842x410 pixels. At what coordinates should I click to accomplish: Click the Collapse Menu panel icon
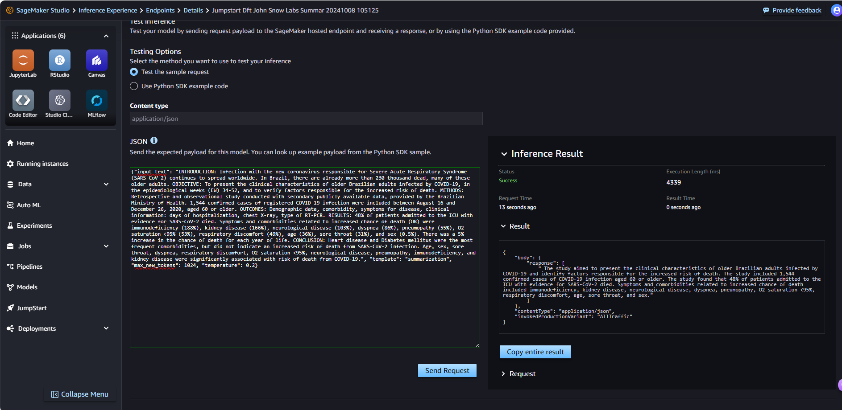(55, 394)
